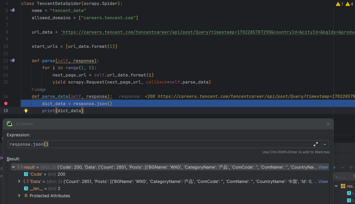Click the yellow warning indicator showing 1

339,4
